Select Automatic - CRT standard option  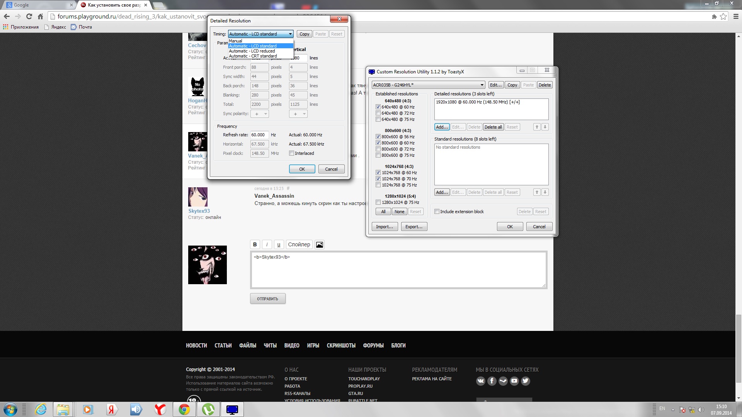pyautogui.click(x=260, y=56)
